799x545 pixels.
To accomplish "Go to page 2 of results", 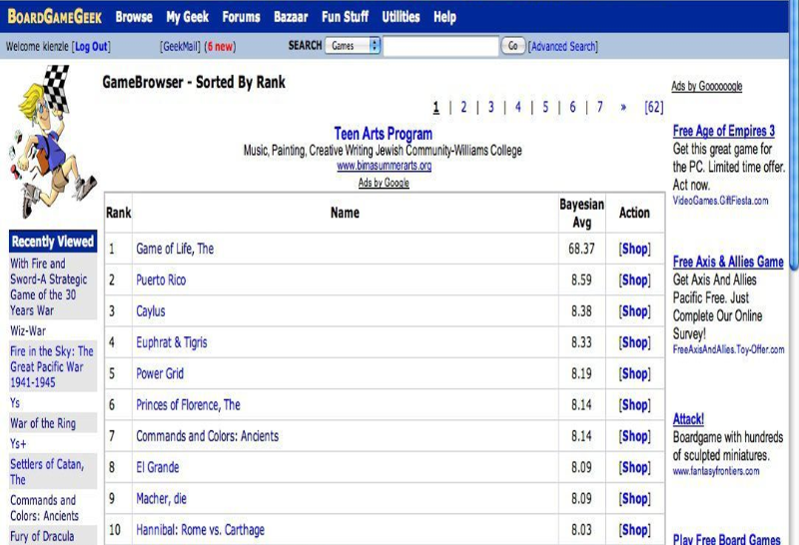I will (x=463, y=107).
